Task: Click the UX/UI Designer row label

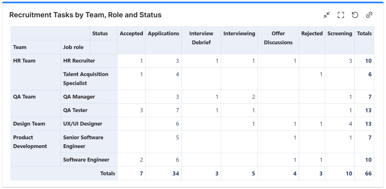Action: point(83,124)
